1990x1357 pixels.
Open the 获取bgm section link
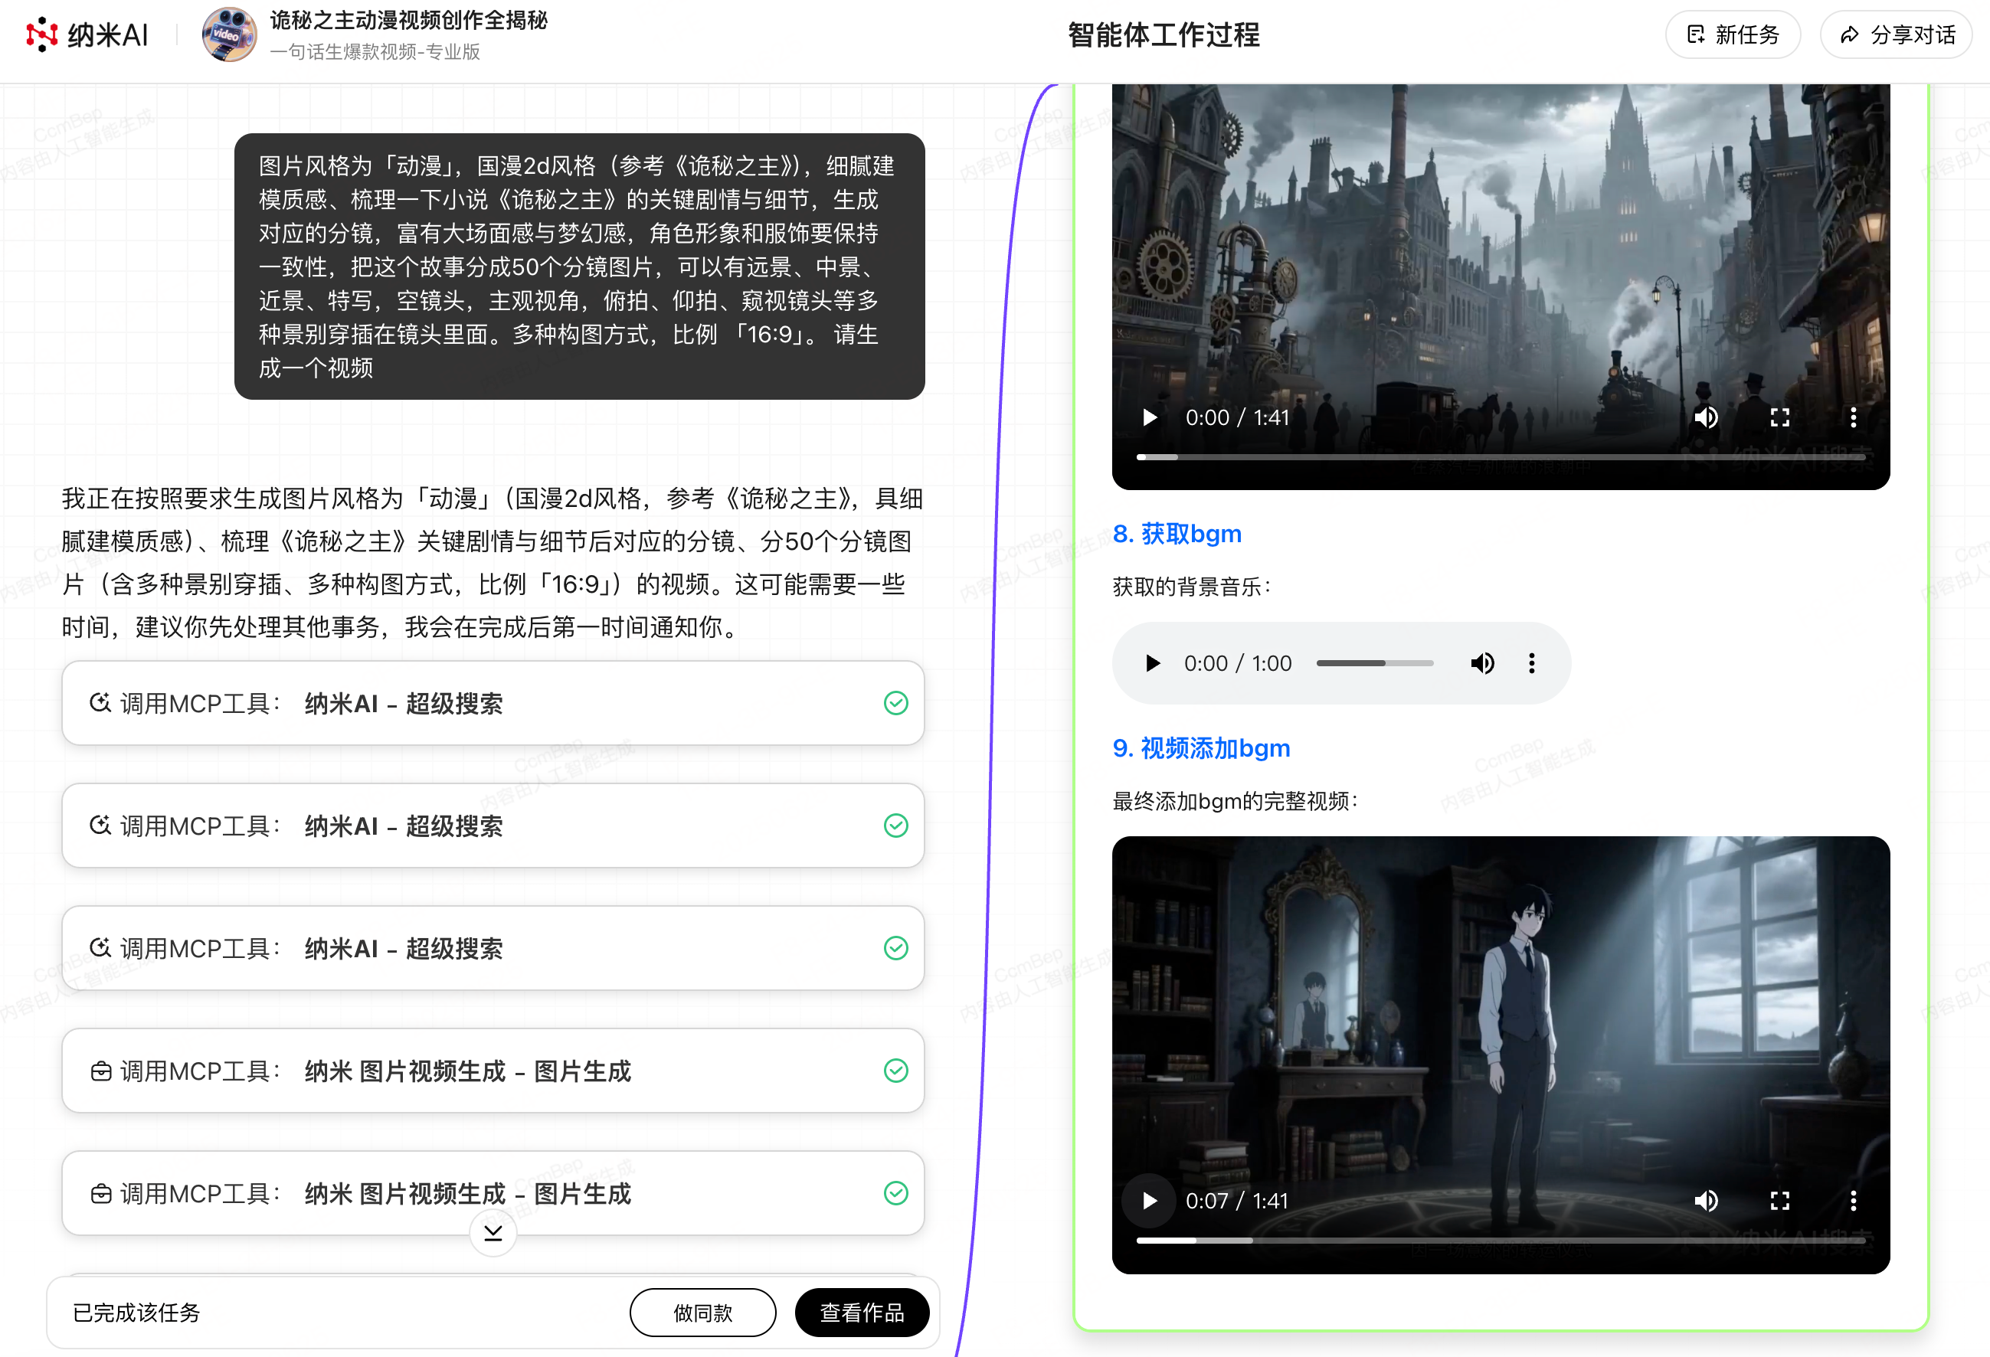[1177, 534]
